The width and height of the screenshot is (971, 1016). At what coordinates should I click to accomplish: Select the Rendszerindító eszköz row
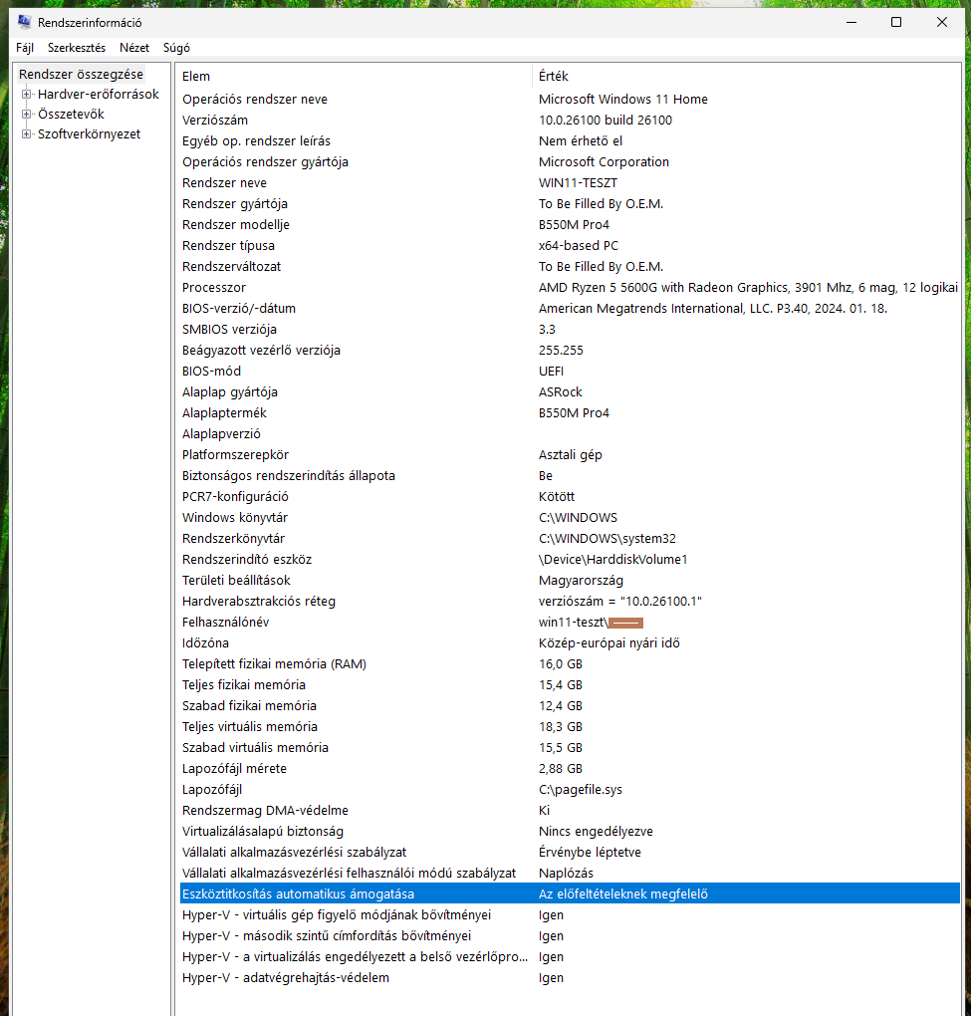pyautogui.click(x=570, y=560)
